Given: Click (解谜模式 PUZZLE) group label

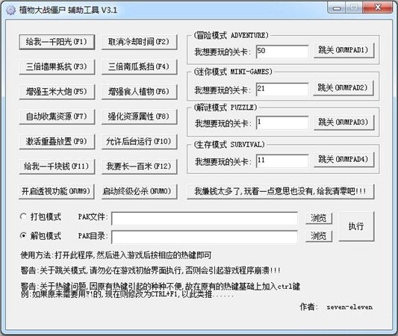Looking at the screenshot, I should tap(226, 108).
